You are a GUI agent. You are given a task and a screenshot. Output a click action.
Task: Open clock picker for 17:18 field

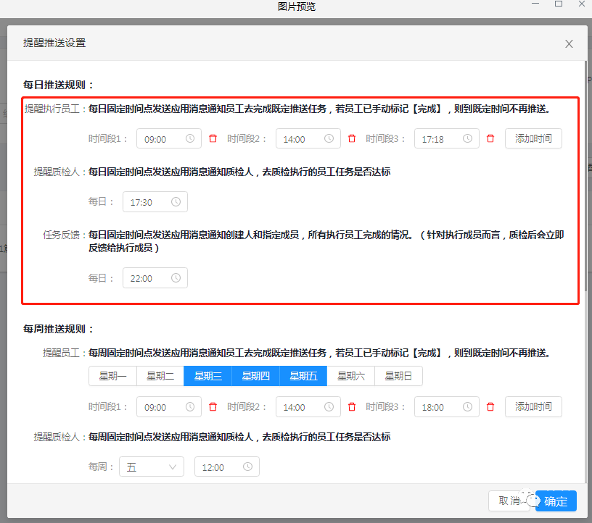467,138
